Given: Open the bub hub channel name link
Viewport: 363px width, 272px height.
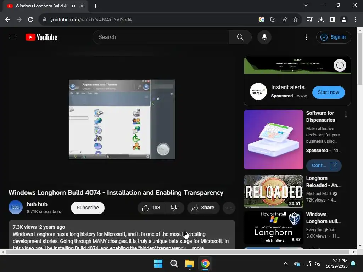Looking at the screenshot, I should (x=37, y=204).
